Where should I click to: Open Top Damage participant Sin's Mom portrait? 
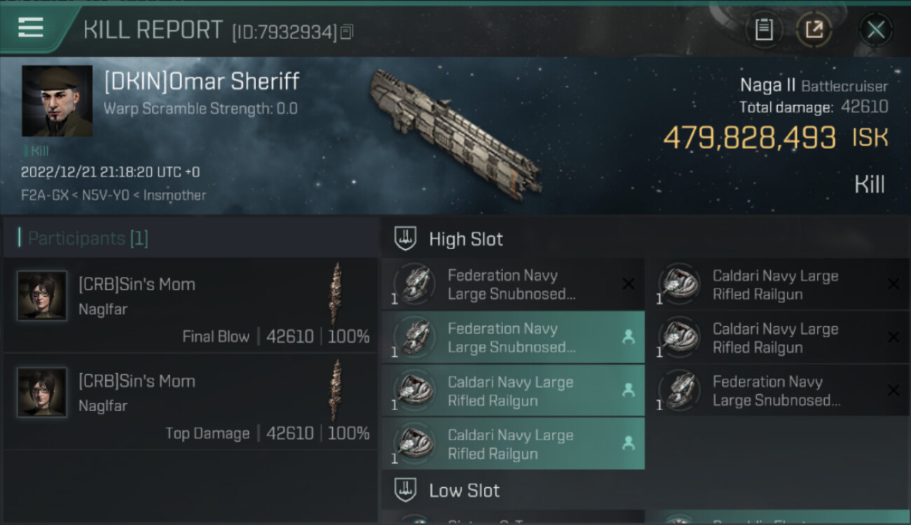coord(42,393)
